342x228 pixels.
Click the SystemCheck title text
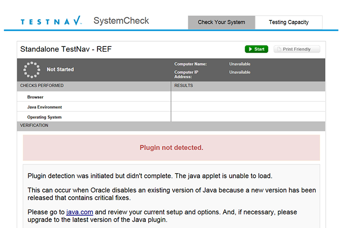[121, 21]
